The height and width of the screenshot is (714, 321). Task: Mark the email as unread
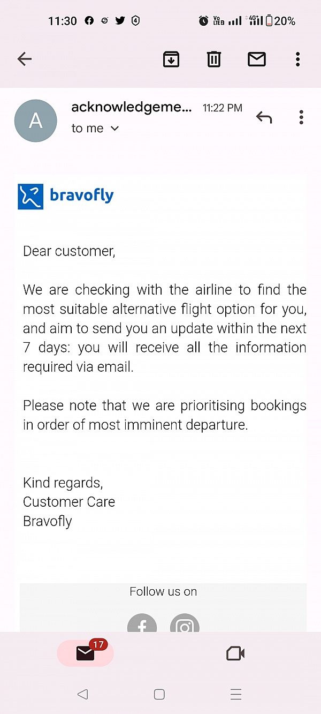point(257,59)
